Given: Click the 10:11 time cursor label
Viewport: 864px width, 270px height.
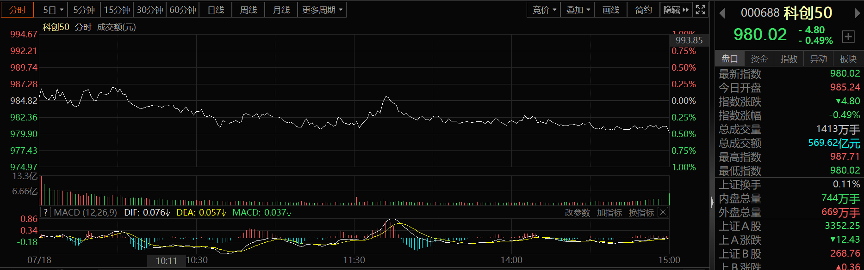Looking at the screenshot, I should click(166, 261).
